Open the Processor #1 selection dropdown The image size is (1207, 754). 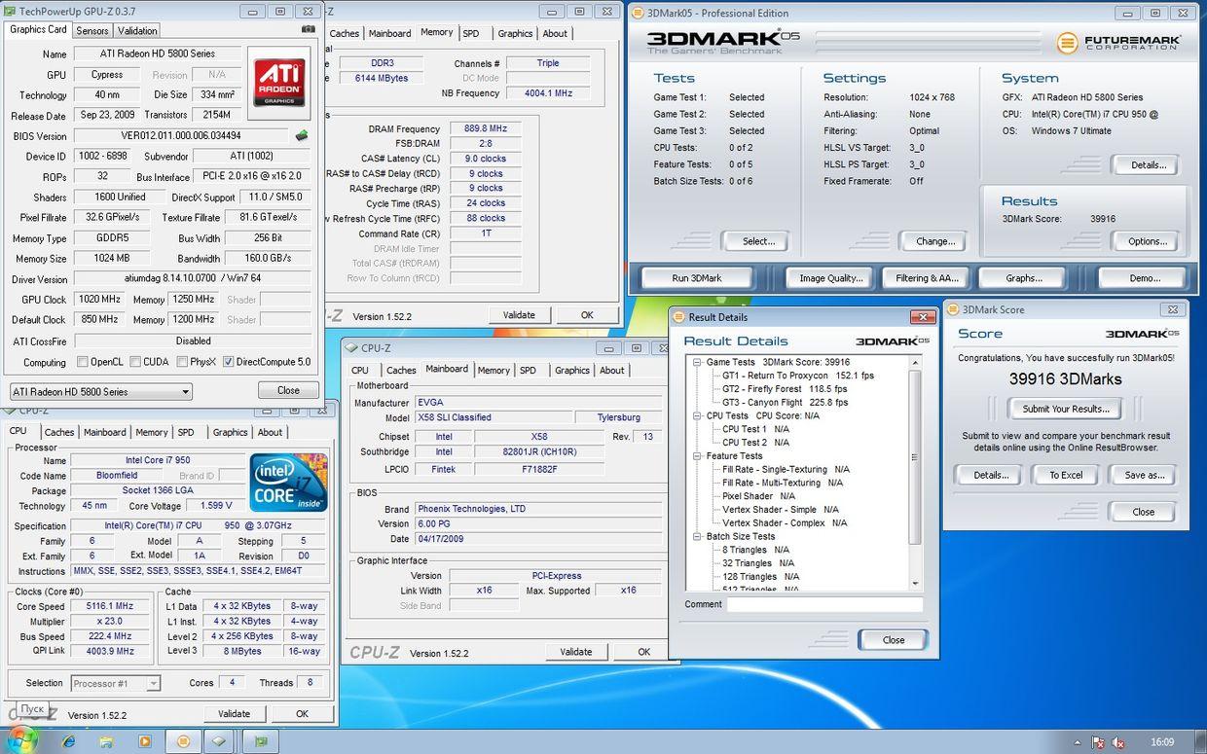tap(115, 684)
